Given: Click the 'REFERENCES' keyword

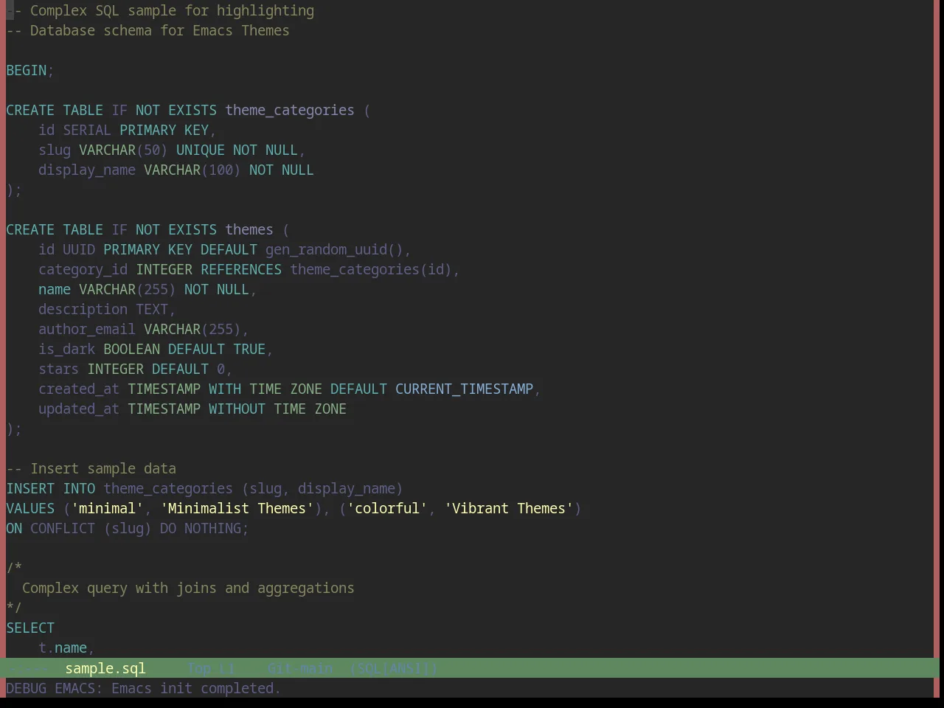Looking at the screenshot, I should tap(241, 270).
